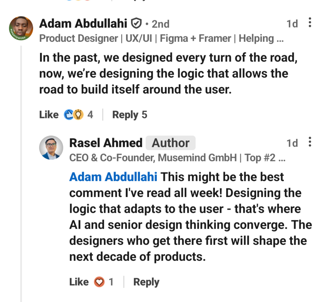View the 1 reaction on Rasel's reply
325x302 pixels.
coord(111,282)
